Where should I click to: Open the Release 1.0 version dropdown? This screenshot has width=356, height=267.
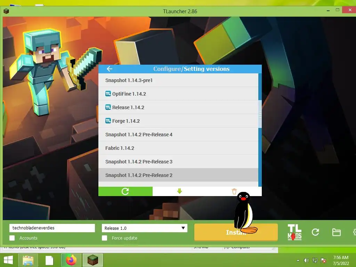(145, 228)
